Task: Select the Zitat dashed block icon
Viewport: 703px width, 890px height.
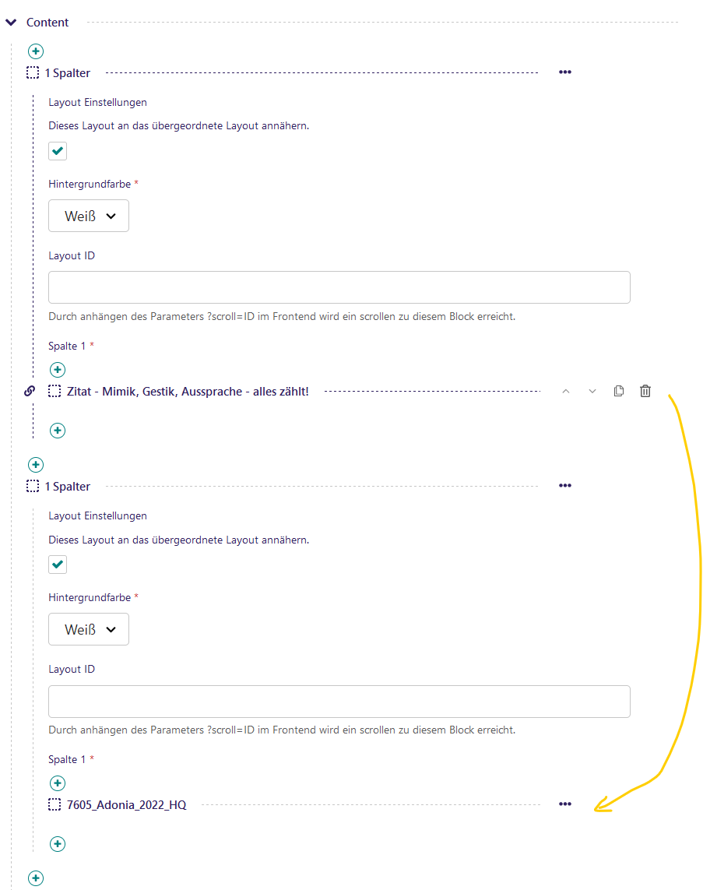Action: coord(54,391)
